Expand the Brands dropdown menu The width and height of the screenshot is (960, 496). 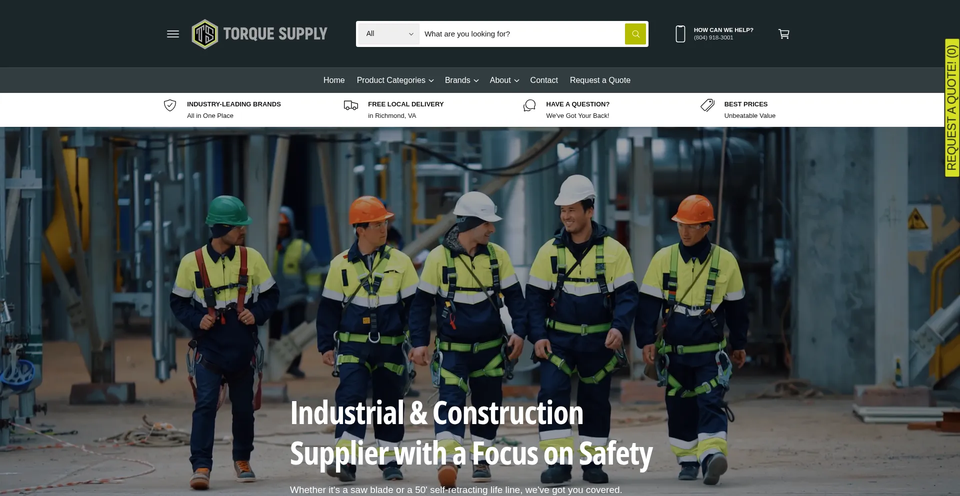pos(461,80)
